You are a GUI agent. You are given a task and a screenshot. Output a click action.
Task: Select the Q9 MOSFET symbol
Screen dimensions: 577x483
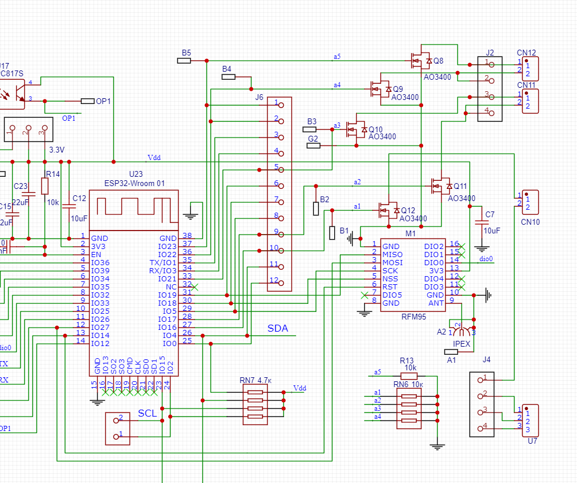[381, 89]
